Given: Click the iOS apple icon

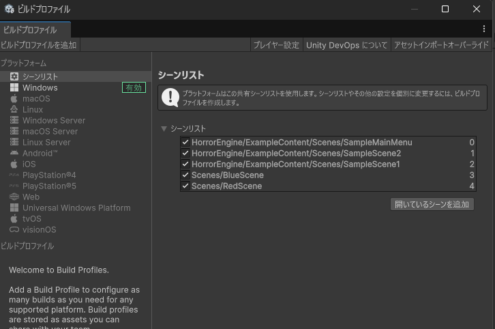Looking at the screenshot, I should [x=14, y=164].
